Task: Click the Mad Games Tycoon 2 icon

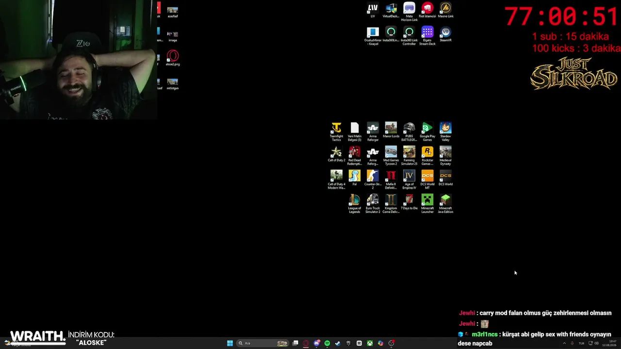Action: 391,156
